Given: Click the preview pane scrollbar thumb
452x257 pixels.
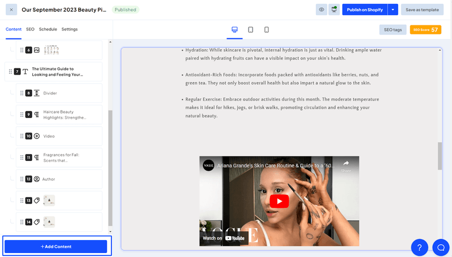Looking at the screenshot, I should pyautogui.click(x=440, y=156).
